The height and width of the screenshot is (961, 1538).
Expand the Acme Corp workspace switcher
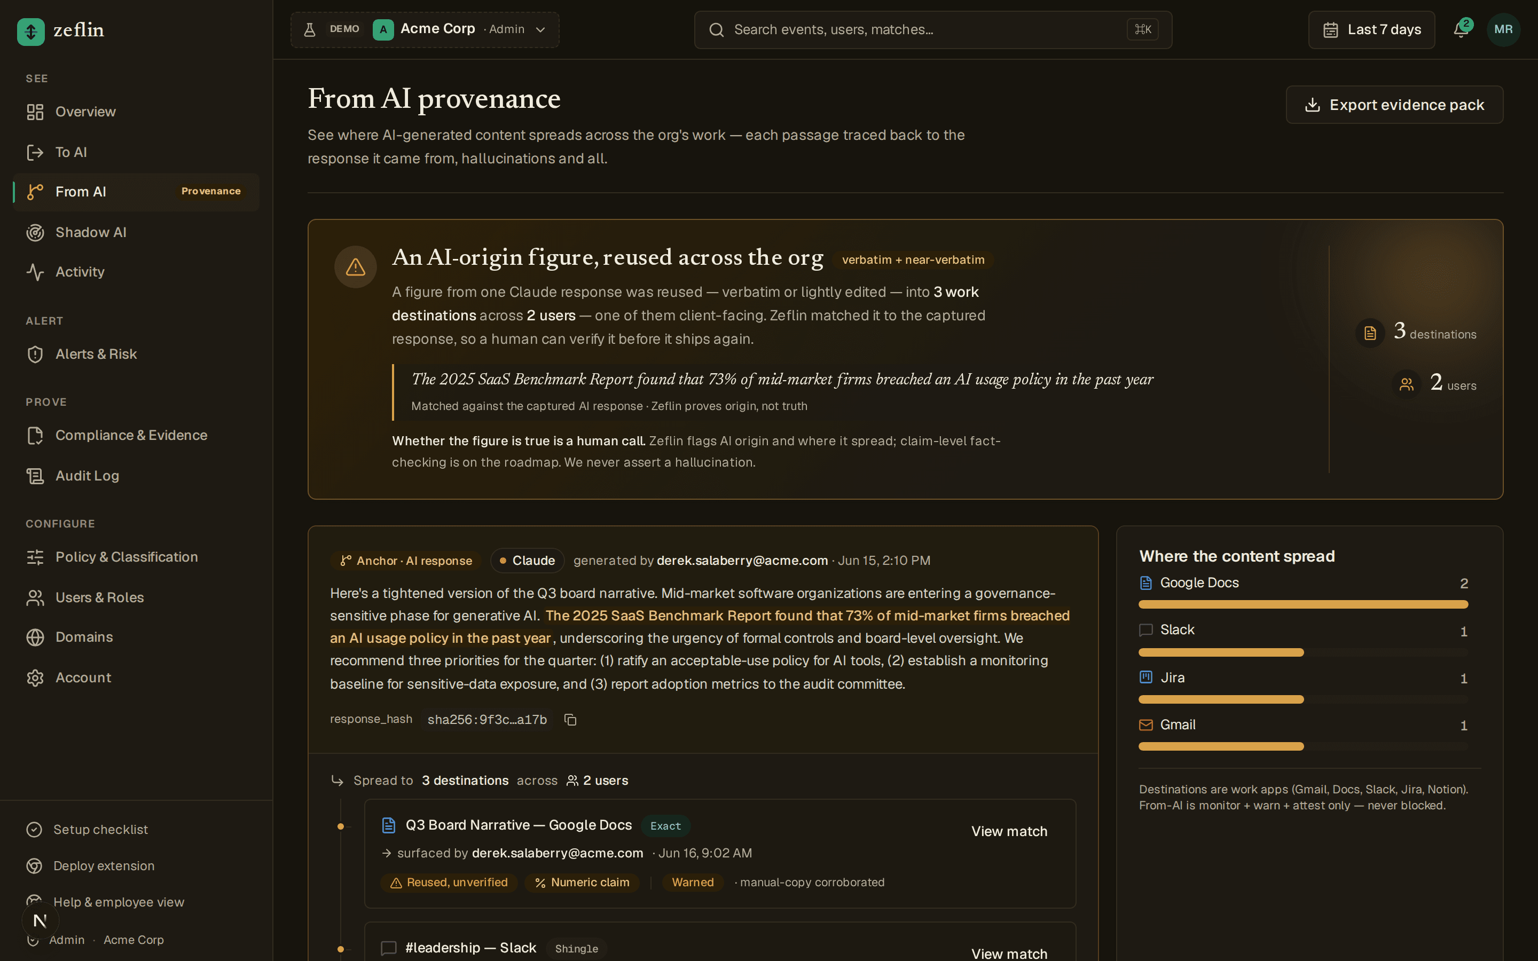425,29
